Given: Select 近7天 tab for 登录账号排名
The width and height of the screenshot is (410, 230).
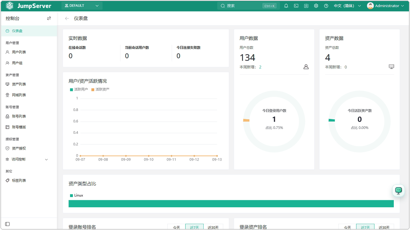Looking at the screenshot, I should pos(194,227).
